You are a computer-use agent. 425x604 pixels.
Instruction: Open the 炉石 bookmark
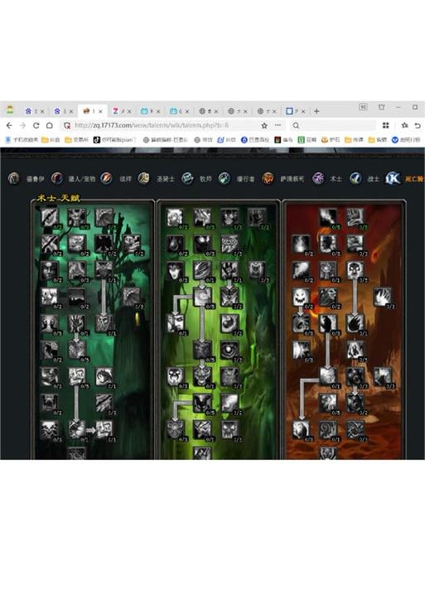click(331, 140)
